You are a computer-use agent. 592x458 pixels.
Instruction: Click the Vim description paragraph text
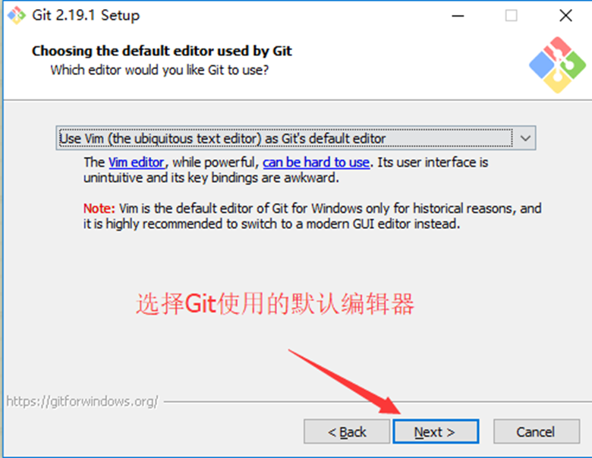pyautogui.click(x=286, y=170)
